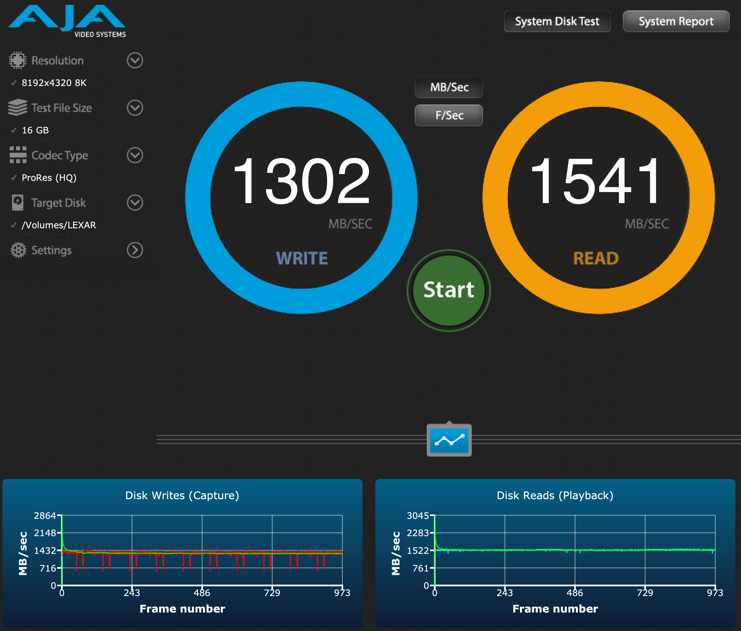Open Settings with the right arrow
741x631 pixels.
click(135, 250)
